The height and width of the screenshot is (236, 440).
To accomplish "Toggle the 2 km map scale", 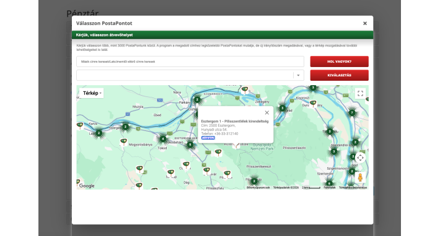I will (311, 188).
